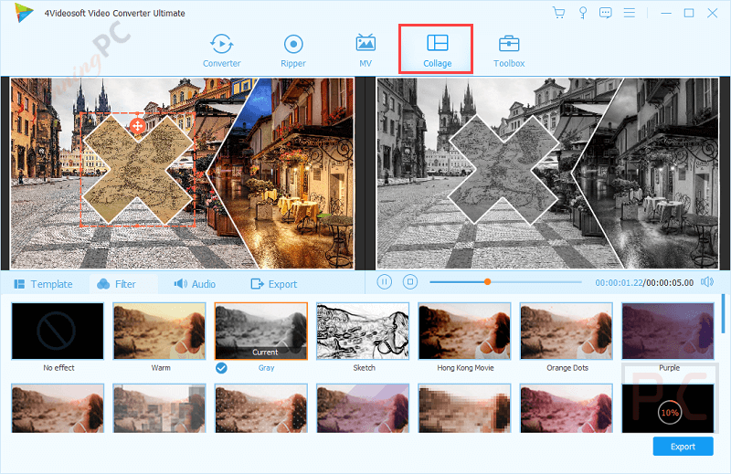Switch to the Audio tab
731x474 pixels.
tap(195, 284)
